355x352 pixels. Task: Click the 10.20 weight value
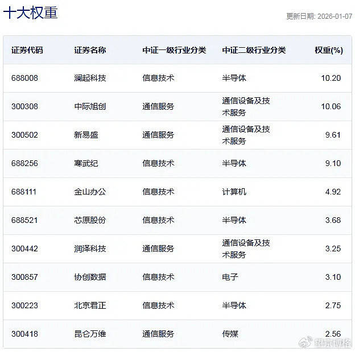pos(331,78)
